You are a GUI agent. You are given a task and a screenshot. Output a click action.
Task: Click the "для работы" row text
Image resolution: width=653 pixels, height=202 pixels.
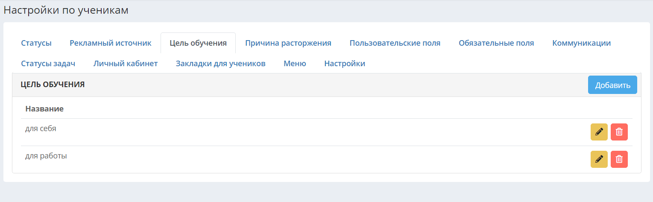coord(46,156)
